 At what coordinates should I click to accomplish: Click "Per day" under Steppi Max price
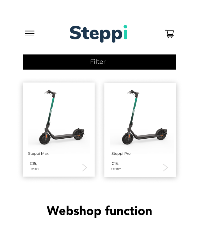tap(34, 169)
